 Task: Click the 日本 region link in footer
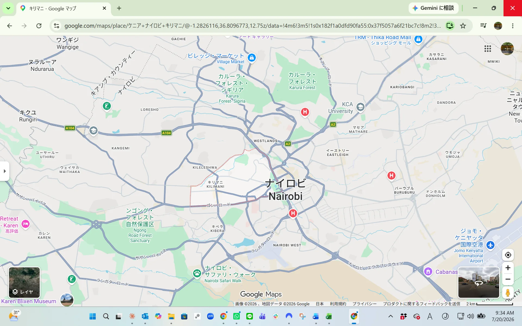click(320, 304)
